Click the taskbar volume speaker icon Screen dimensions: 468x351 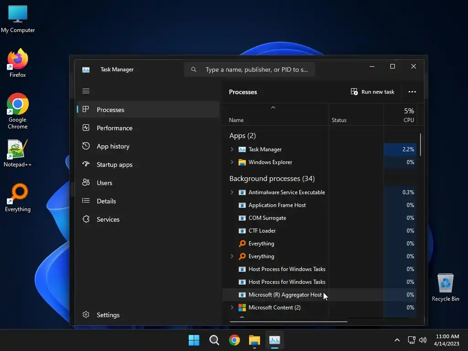tap(423, 340)
